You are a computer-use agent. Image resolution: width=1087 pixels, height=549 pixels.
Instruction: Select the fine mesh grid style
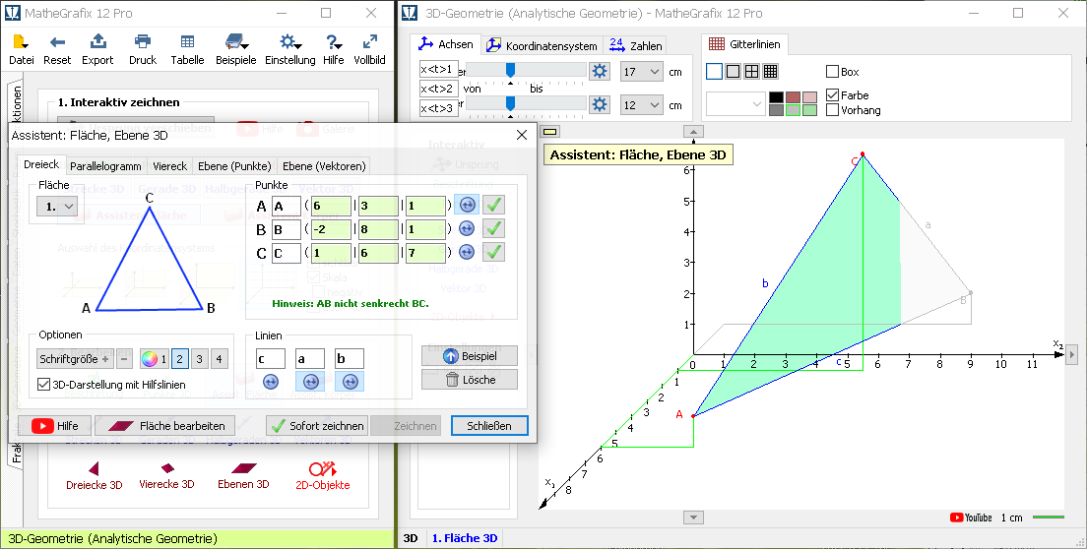[x=770, y=71]
